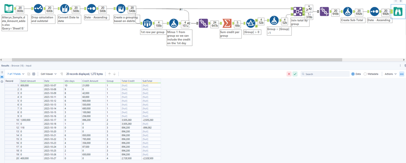The height and width of the screenshot is (163, 406).
Task: Select the SubTotal cell -896,082
Action: (x=151, y=128)
